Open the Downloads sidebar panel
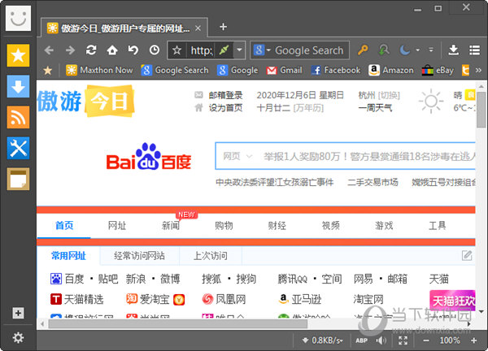This screenshot has height=351, width=488. click(x=18, y=86)
